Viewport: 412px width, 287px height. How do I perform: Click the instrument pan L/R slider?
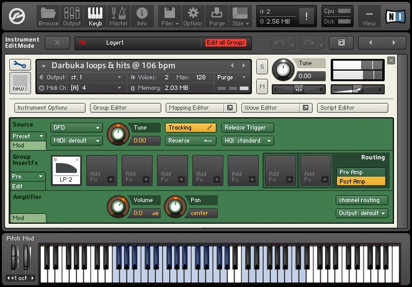tap(298, 89)
